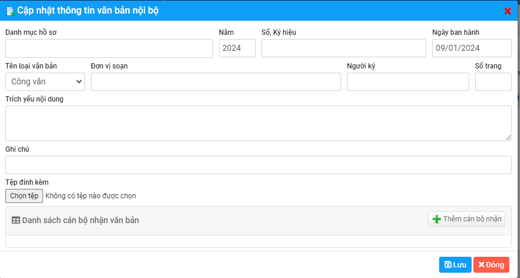Click into the Đơn vị soạn field
This screenshot has width=520, height=278.
pos(215,82)
